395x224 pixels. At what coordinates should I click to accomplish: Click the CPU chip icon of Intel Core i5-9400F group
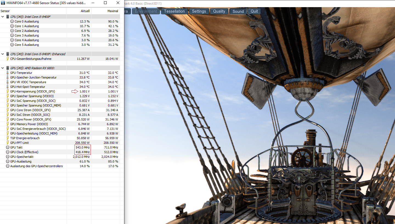point(8,17)
